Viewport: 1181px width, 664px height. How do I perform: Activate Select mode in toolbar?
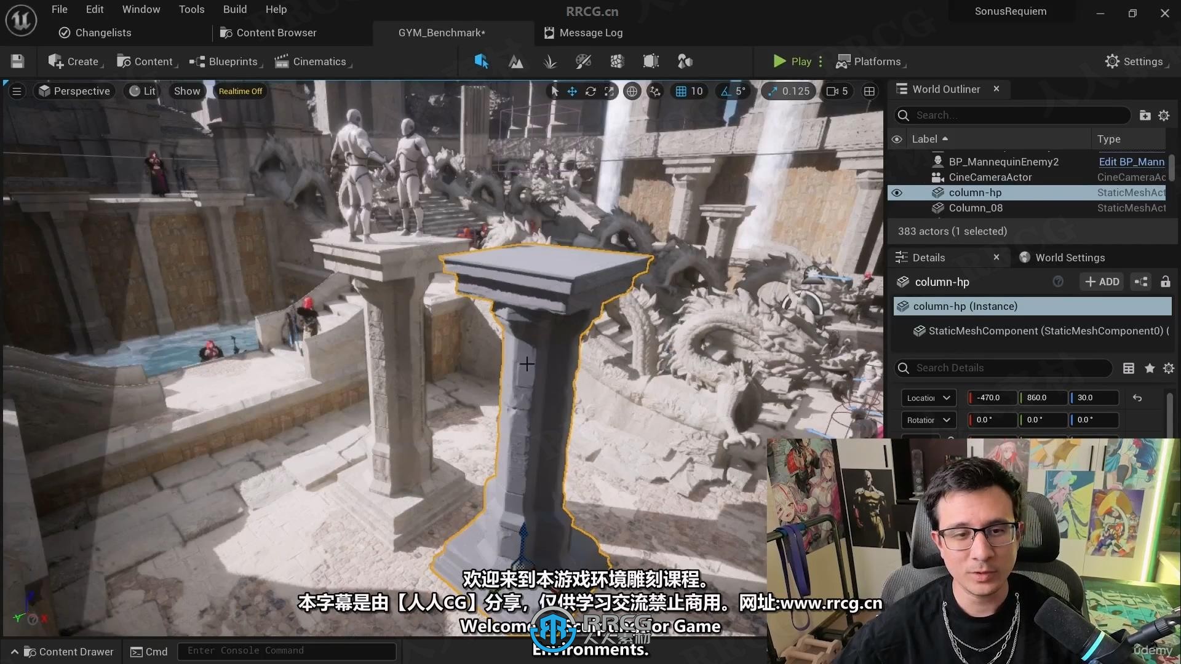(x=481, y=61)
